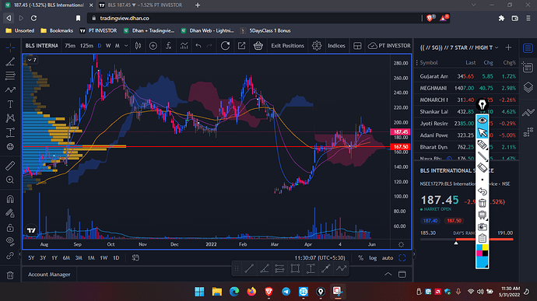Select the 75m timeframe
The width and height of the screenshot is (537, 301).
point(70,46)
